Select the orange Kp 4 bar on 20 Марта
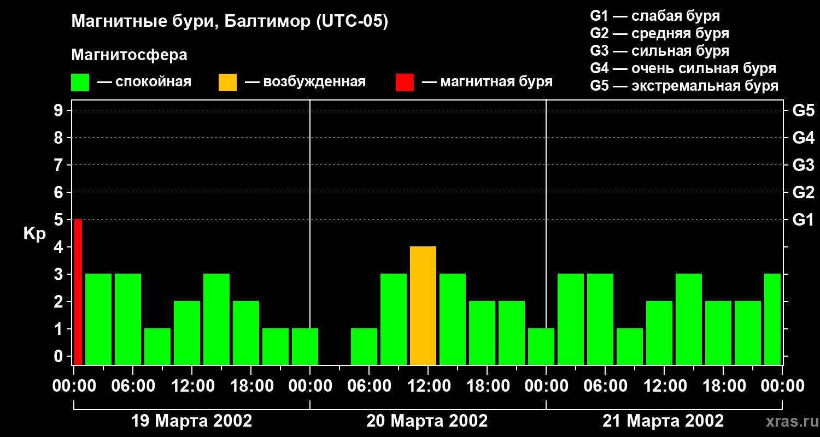Image resolution: width=820 pixels, height=437 pixels. coord(423,305)
